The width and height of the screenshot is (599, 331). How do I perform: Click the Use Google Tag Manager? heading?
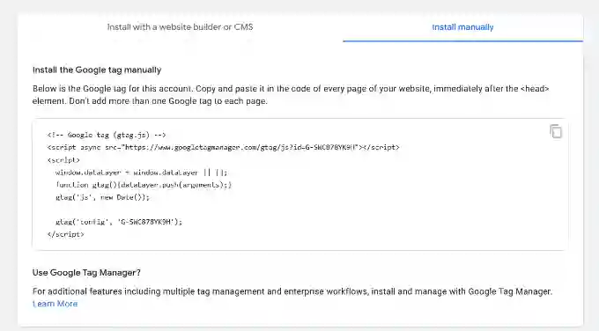86,273
